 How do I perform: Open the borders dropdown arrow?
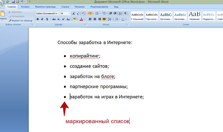(x=126, y=19)
